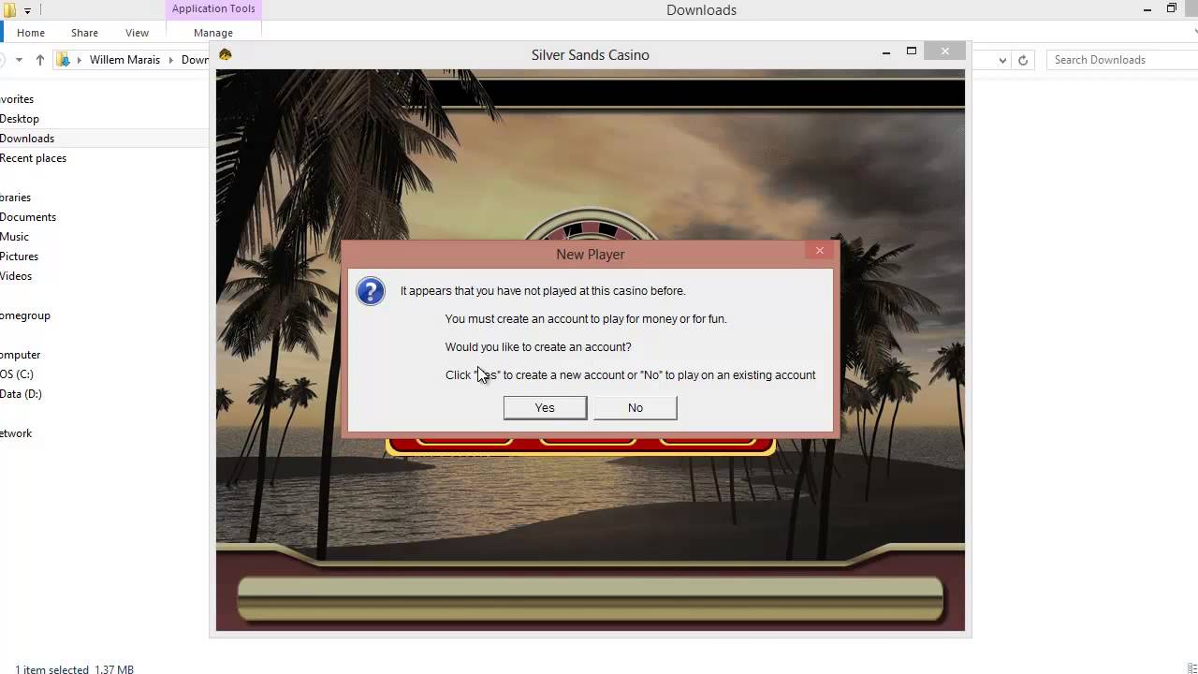Open Music library in navigation pane
Image resolution: width=1198 pixels, height=674 pixels.
[14, 237]
